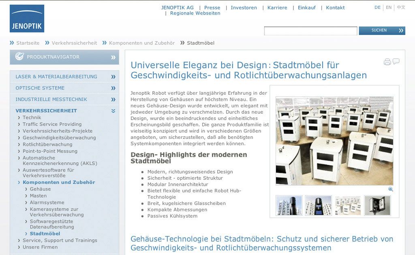Switch language to DE
The height and width of the screenshot is (255, 415).
pyautogui.click(x=377, y=7)
